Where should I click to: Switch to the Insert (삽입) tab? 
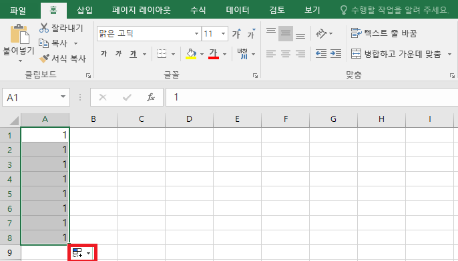pyautogui.click(x=84, y=10)
